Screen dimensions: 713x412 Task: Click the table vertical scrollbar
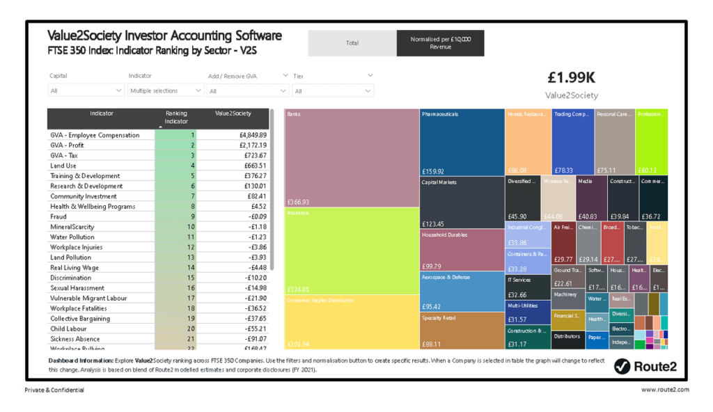272,189
